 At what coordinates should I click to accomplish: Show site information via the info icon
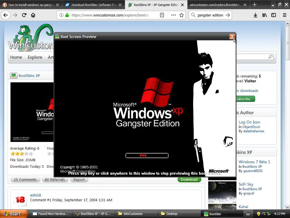coord(61,15)
